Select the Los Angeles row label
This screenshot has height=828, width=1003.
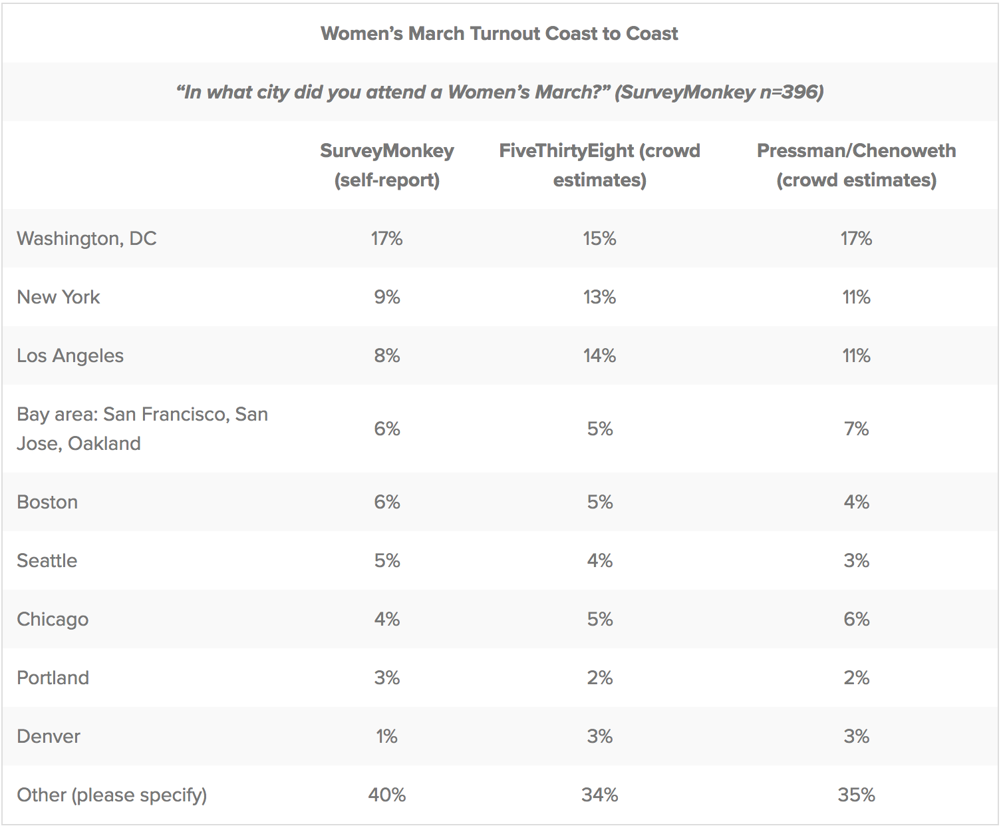pyautogui.click(x=71, y=356)
